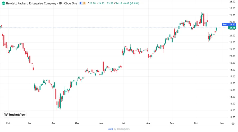Click the orange D data-mode indicator
The image size is (238, 132).
[x=84, y=3]
